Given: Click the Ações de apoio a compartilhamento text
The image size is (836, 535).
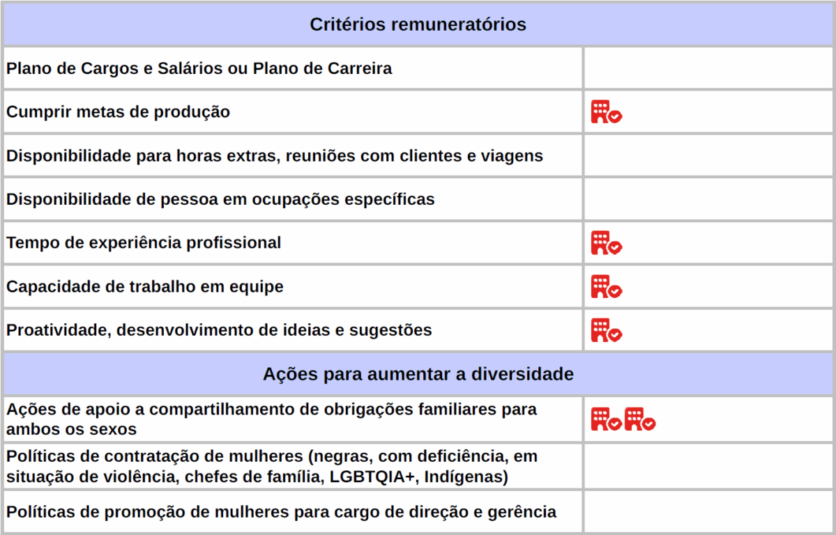Looking at the screenshot, I should (x=271, y=419).
